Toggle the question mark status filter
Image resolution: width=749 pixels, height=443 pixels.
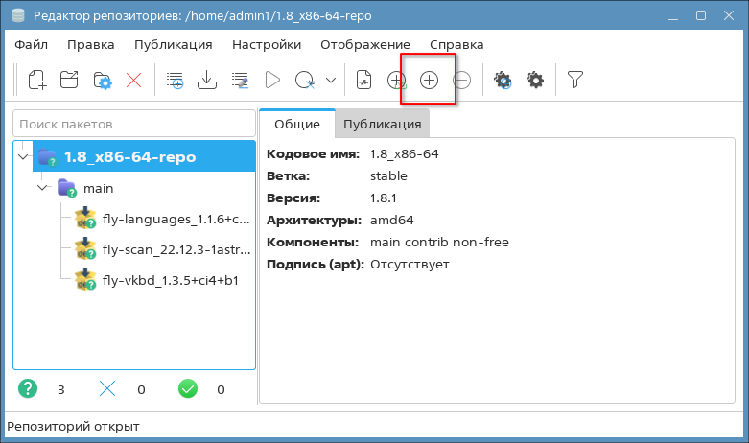[x=29, y=389]
